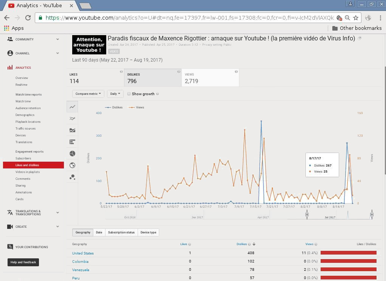Click the browser back arrow
The height and width of the screenshot is (281, 386).
point(7,18)
